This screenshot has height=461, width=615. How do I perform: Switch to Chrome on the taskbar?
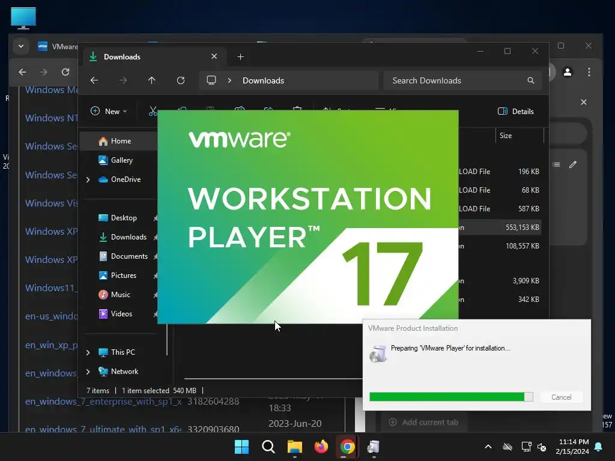(348, 447)
